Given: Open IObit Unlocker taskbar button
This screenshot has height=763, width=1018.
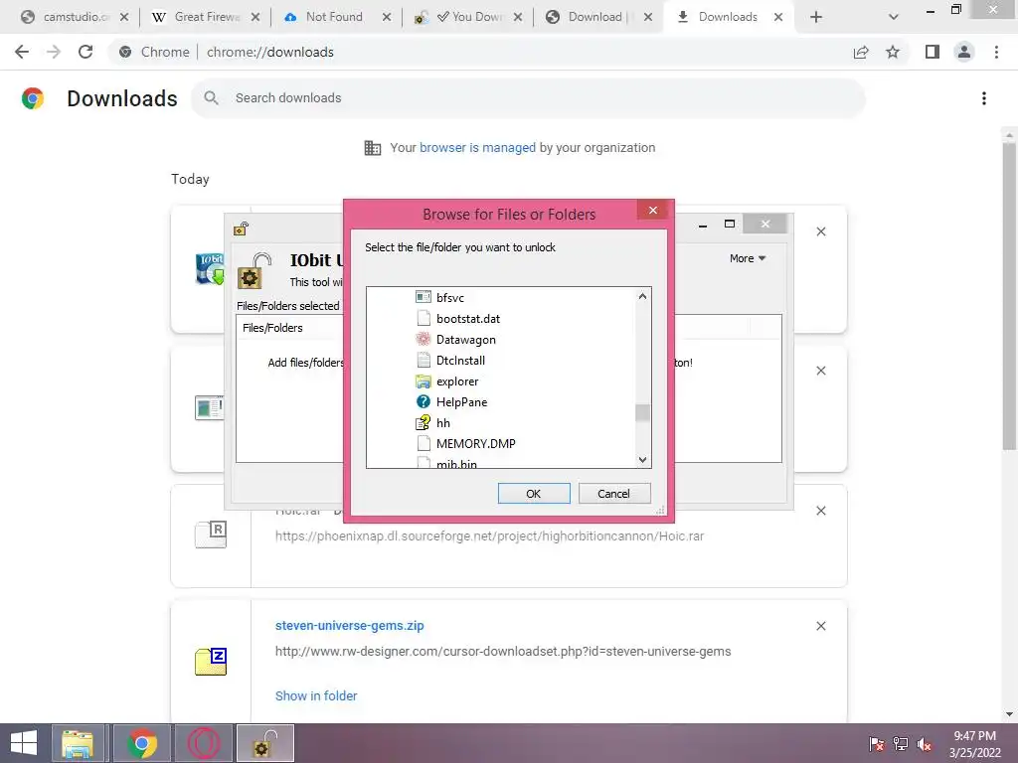Looking at the screenshot, I should coord(264,743).
